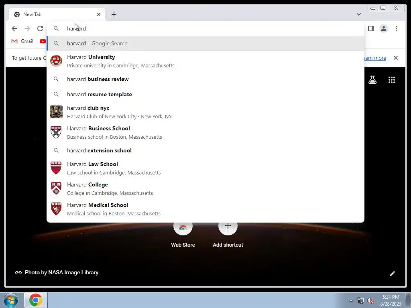Go back using the browser back arrow
The height and width of the screenshot is (308, 411).
pyautogui.click(x=14, y=28)
